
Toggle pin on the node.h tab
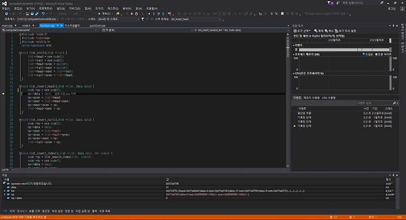[x=33, y=25]
